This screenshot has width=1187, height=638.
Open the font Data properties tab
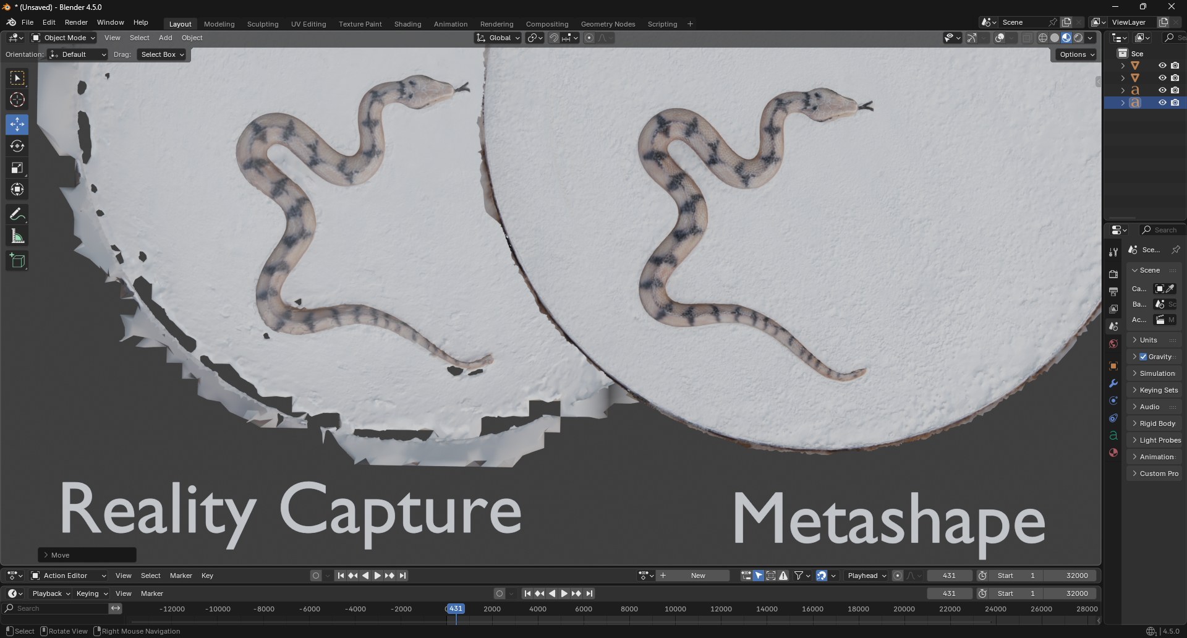click(x=1113, y=435)
